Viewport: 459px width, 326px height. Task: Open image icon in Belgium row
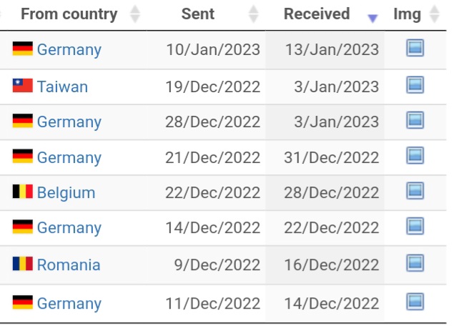tap(415, 190)
